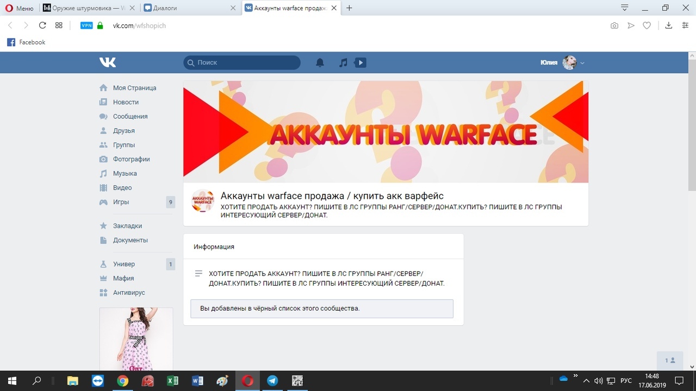Open Telegram from the taskbar

point(272,381)
